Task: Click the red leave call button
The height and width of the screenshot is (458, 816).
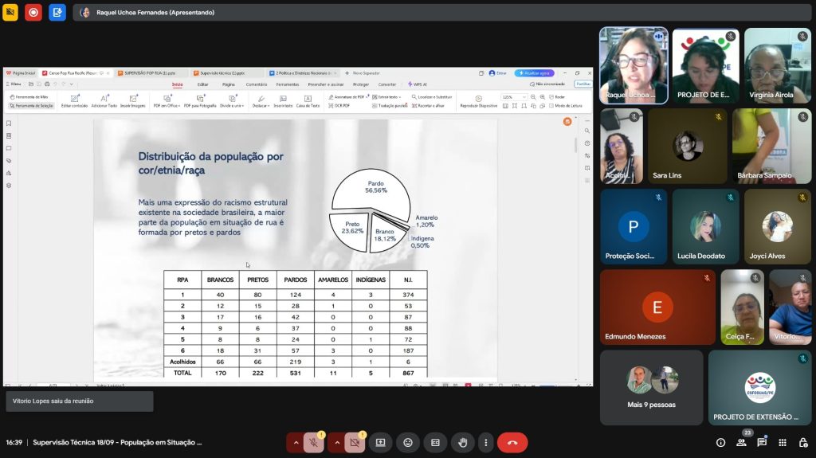Action: click(512, 442)
